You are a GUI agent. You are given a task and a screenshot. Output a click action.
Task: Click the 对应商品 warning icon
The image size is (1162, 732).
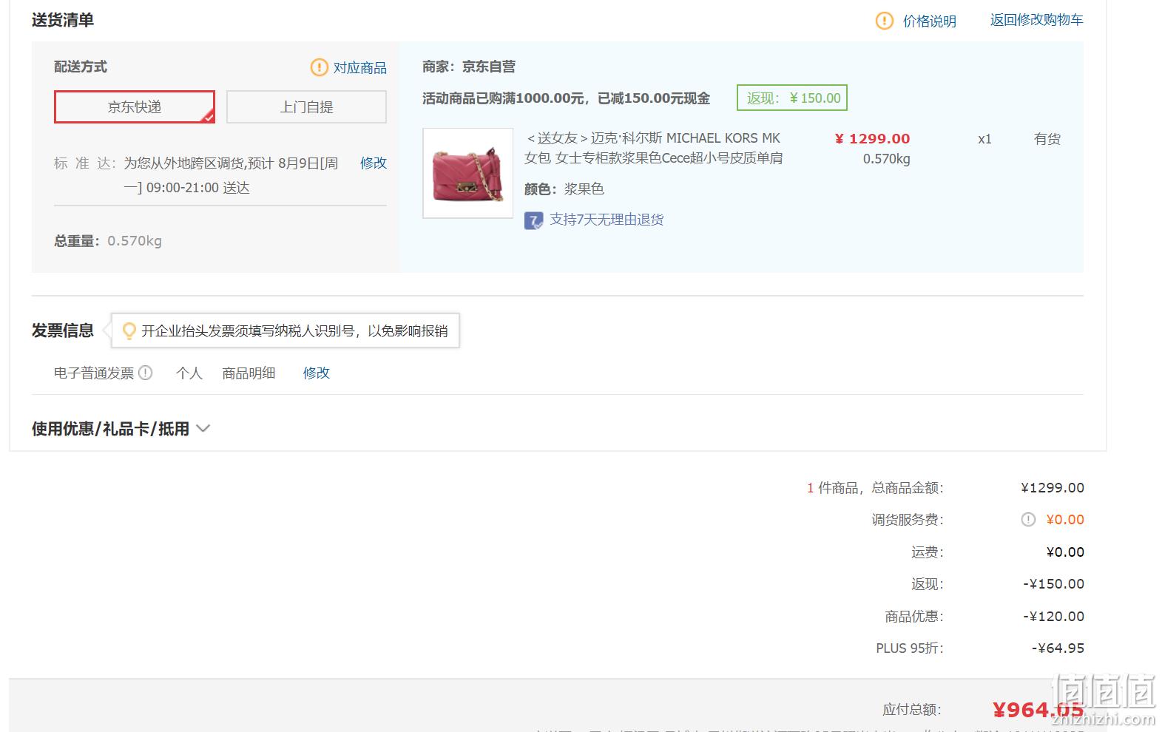[319, 67]
